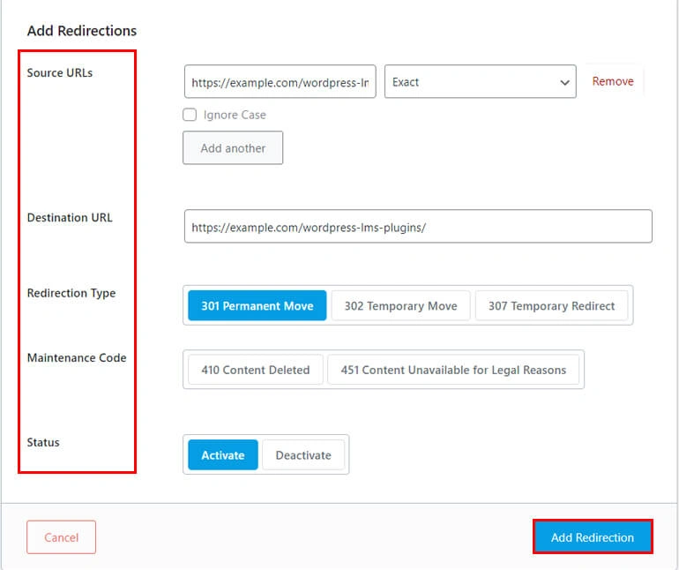Submit with the Add Redirection button

click(592, 537)
